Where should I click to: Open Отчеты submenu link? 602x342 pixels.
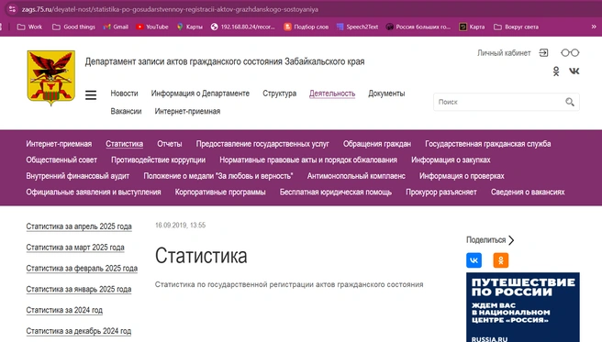169,144
